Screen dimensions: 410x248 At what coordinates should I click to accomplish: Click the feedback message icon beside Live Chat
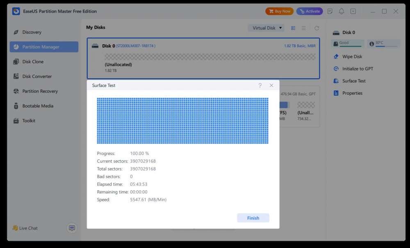(72, 228)
